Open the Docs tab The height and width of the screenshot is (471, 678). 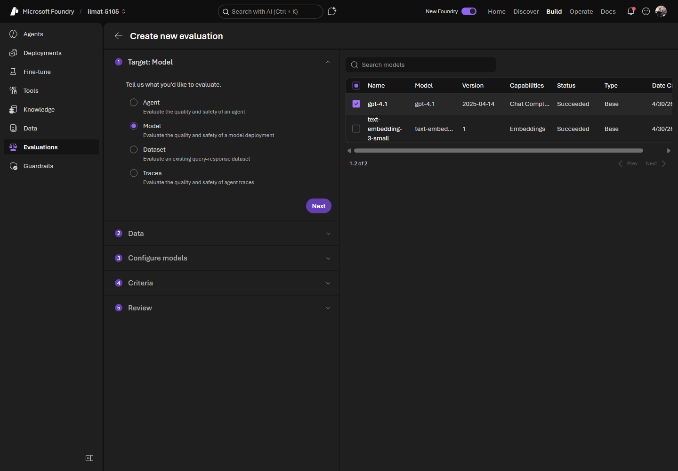coord(608,11)
